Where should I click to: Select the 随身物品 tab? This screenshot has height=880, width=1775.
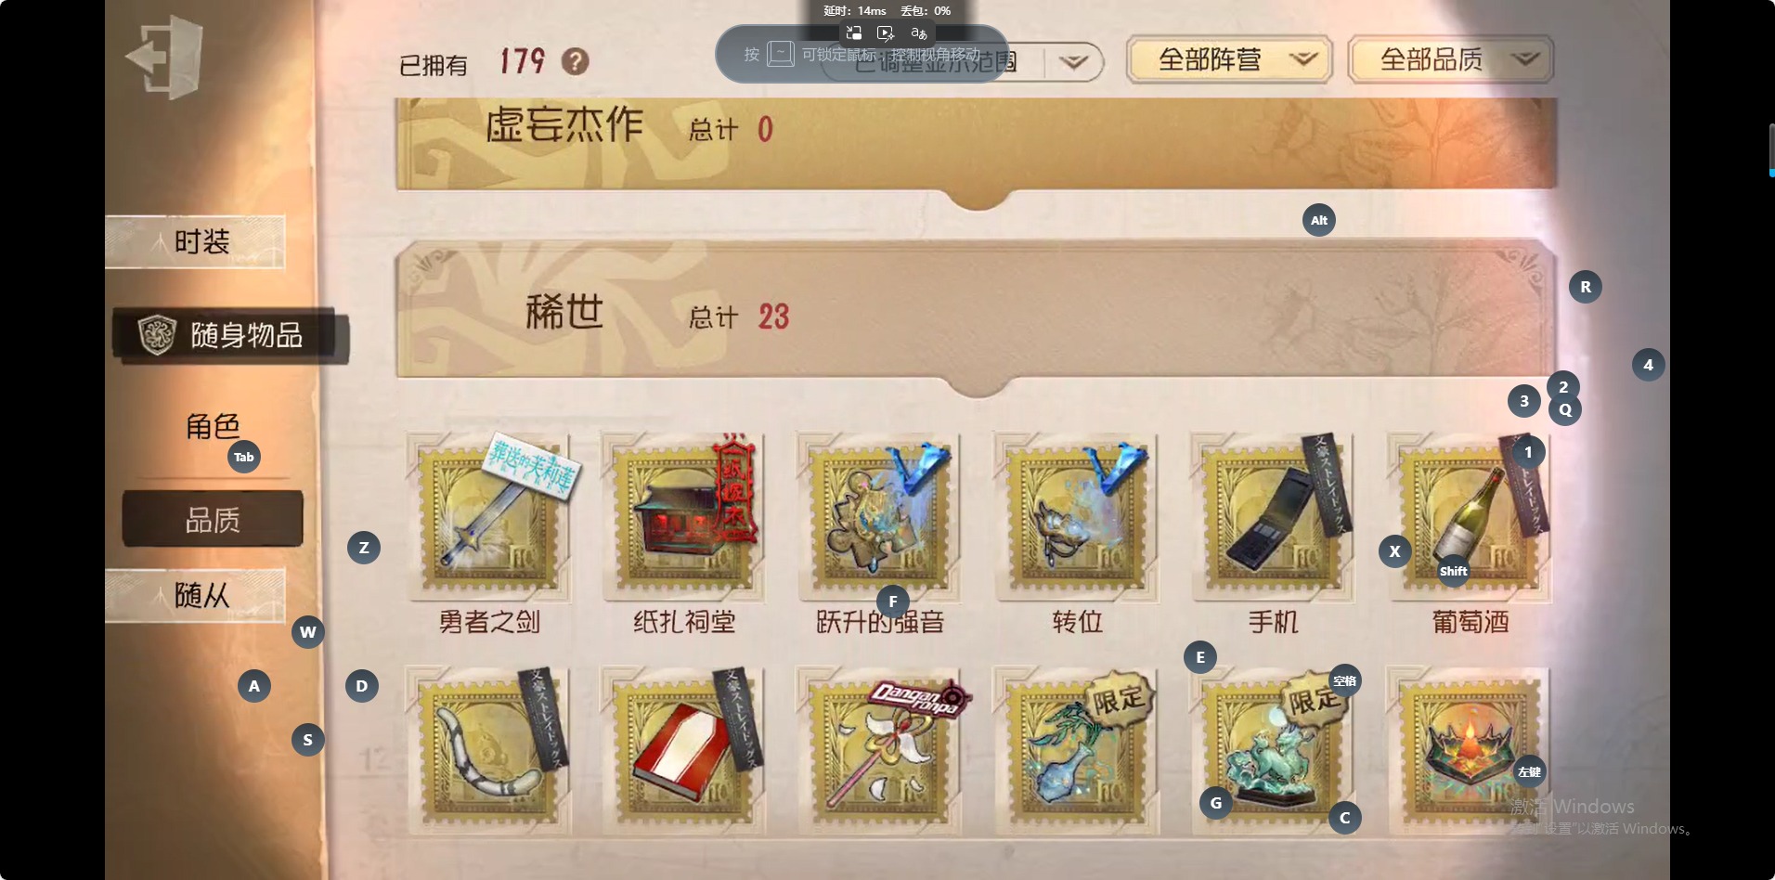point(231,335)
